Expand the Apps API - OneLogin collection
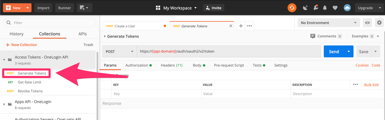Screen dimensions: 385x120 [x=4, y=104]
